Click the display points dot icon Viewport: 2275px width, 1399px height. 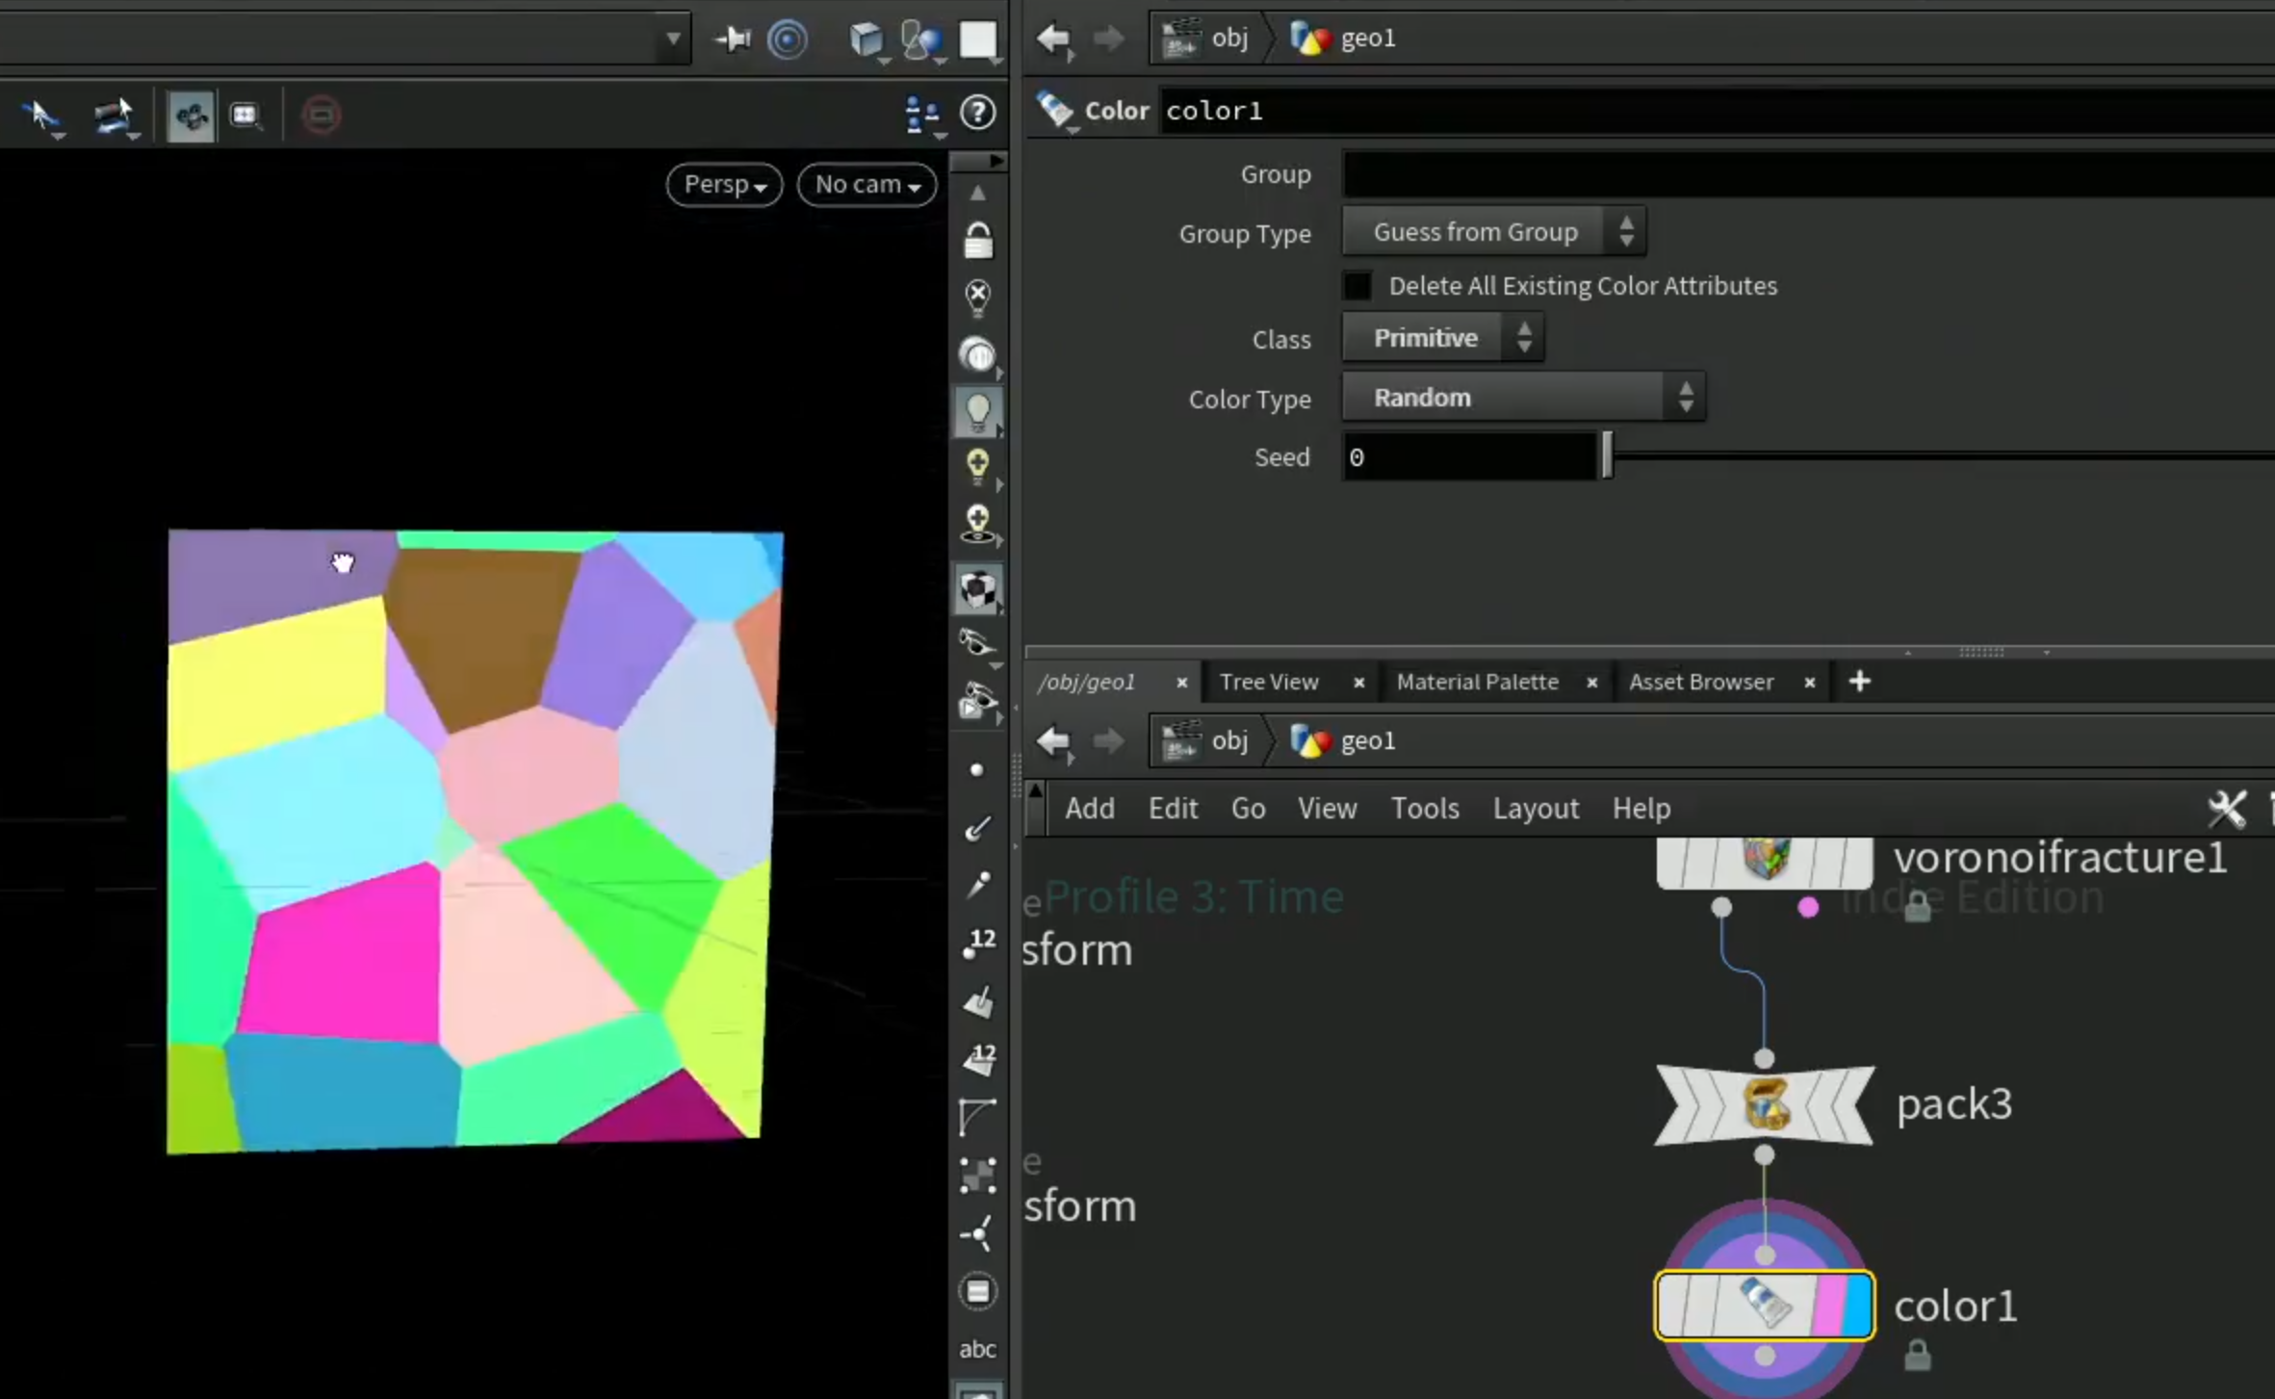click(x=977, y=769)
